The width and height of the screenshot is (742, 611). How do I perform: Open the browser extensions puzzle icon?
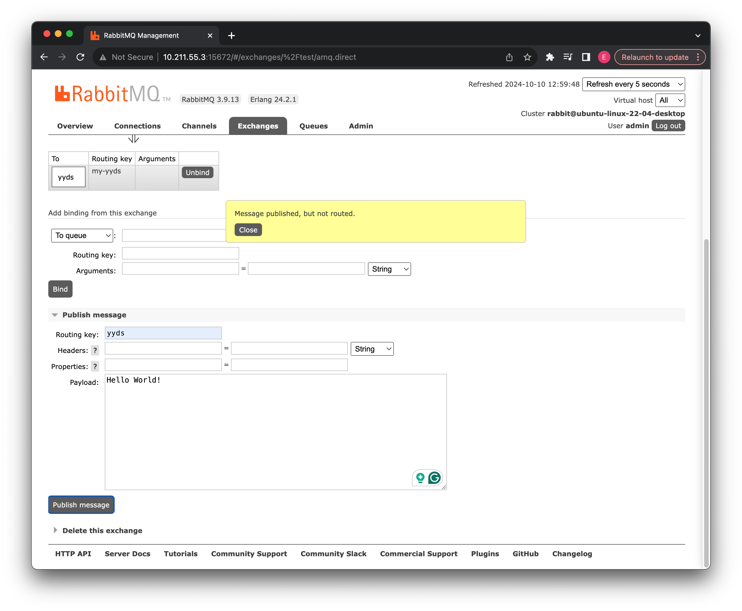tap(550, 57)
